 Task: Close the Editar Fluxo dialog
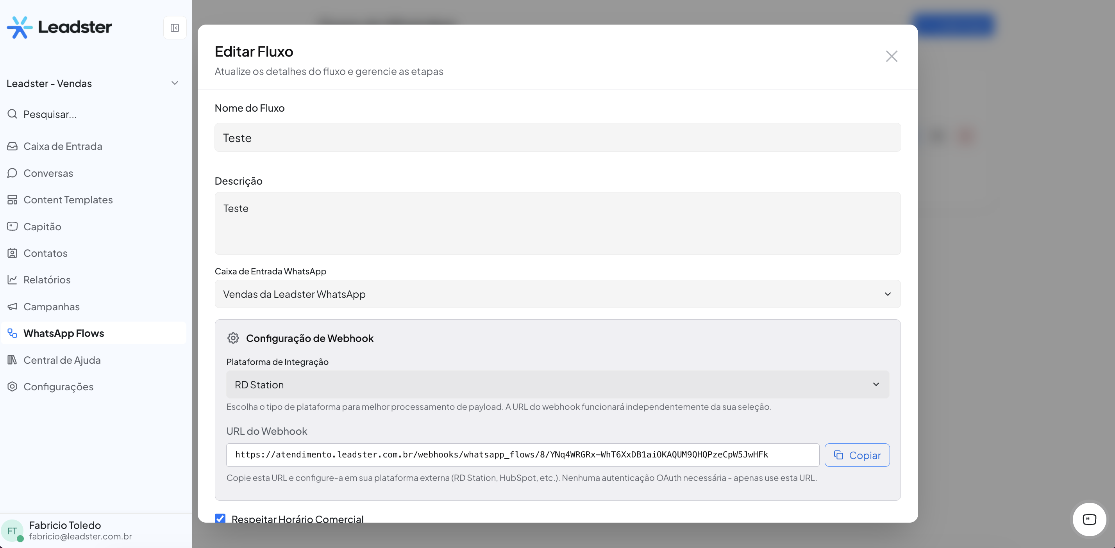pyautogui.click(x=891, y=56)
